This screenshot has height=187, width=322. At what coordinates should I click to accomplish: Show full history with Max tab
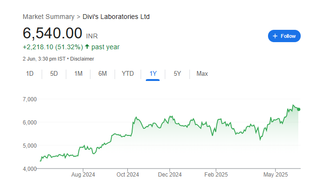202,73
